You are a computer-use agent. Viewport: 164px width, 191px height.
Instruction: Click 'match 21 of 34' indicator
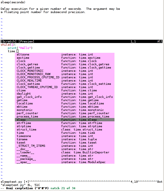(63, 188)
